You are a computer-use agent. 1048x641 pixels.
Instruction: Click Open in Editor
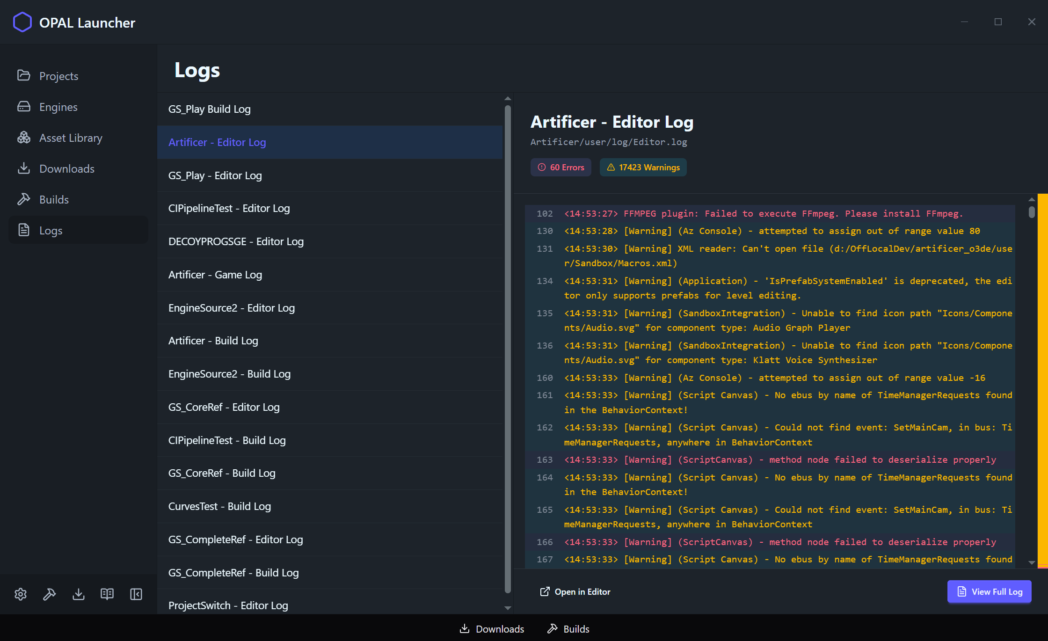575,592
